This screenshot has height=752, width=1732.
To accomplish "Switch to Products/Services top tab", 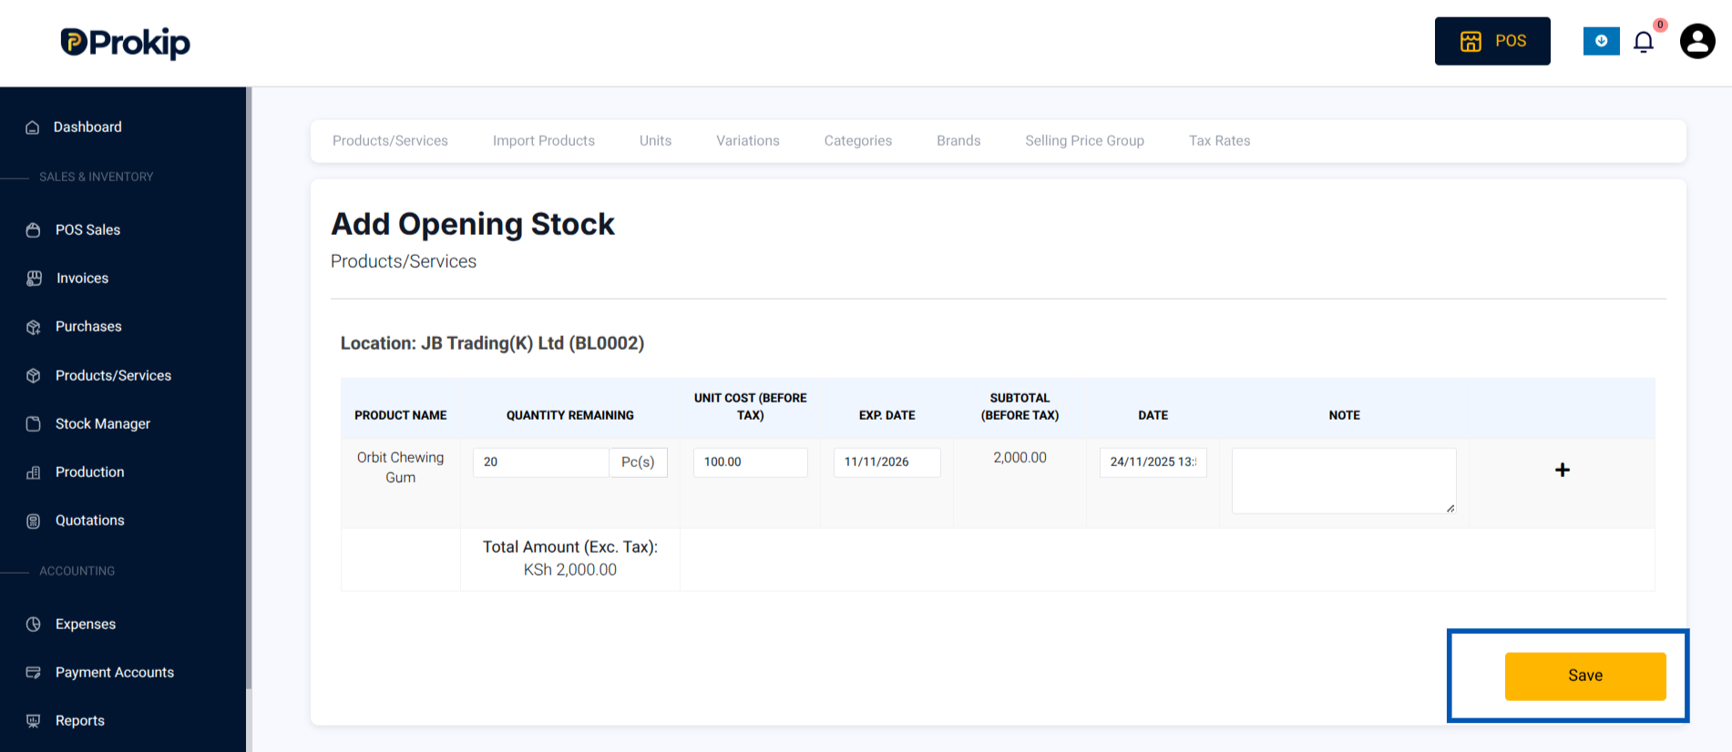I will tap(390, 140).
